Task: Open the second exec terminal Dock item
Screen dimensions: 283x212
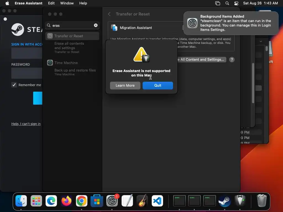Action: click(x=194, y=201)
